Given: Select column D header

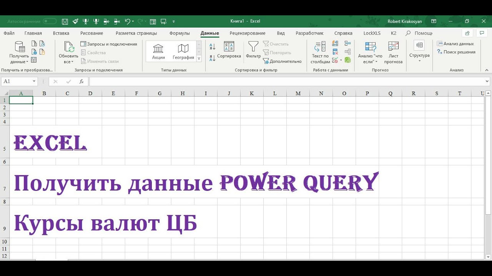Looking at the screenshot, I should click(x=90, y=94).
